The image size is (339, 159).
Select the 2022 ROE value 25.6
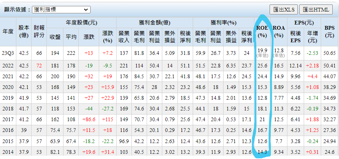point(262,66)
